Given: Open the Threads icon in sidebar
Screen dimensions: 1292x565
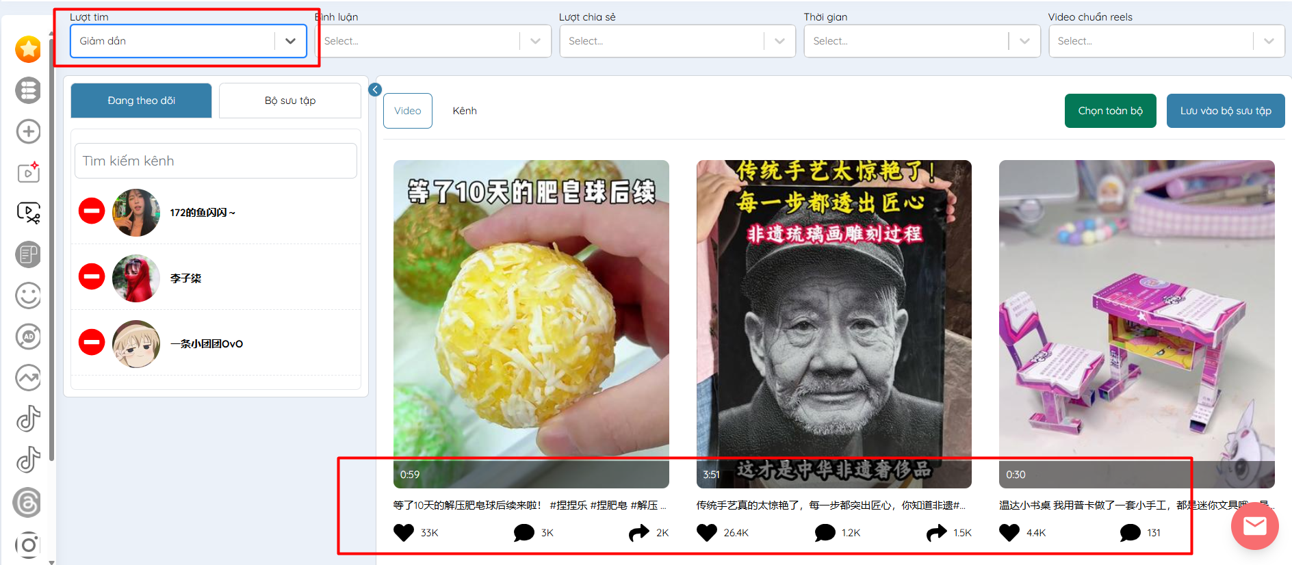Looking at the screenshot, I should point(27,503).
